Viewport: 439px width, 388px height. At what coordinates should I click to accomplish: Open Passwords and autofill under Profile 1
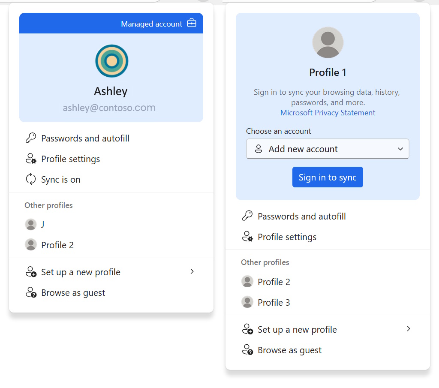point(301,217)
